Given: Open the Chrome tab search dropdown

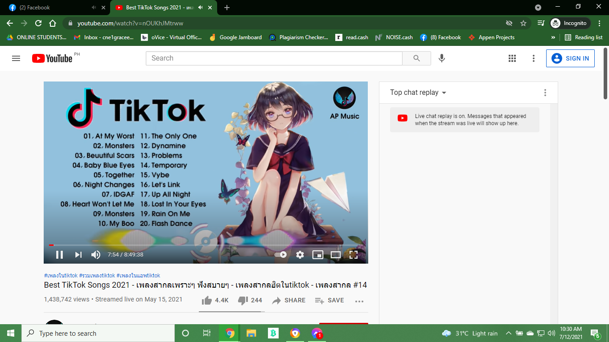Looking at the screenshot, I should [x=538, y=8].
